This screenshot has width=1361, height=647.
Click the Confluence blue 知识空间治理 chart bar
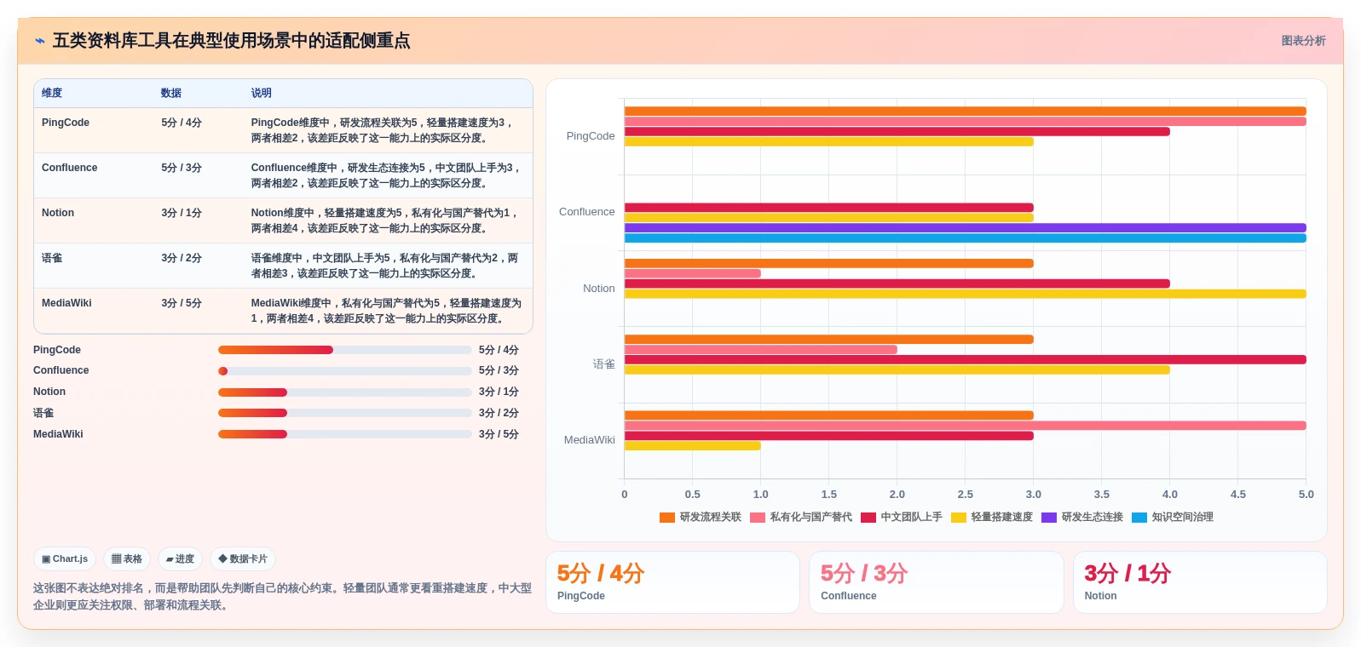tap(965, 238)
